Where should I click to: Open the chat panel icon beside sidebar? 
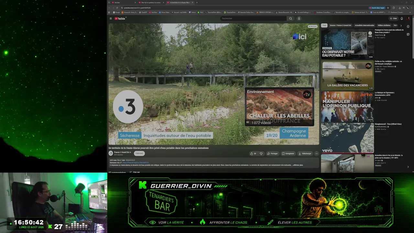408,35
